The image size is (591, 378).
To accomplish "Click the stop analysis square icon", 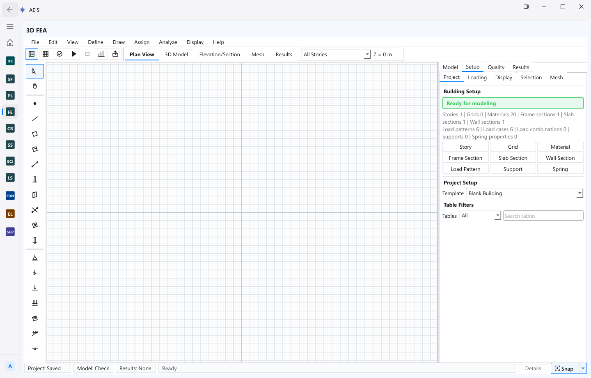I will pos(87,54).
